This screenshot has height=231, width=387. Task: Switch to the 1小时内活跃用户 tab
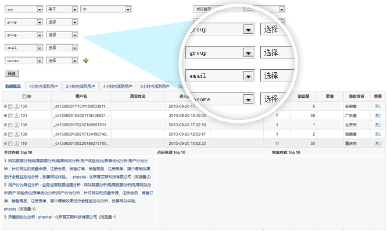43,86
